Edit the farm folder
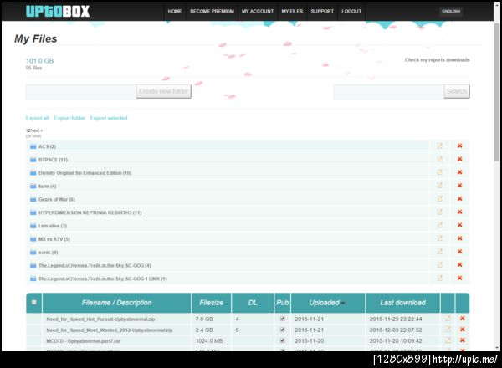Image resolution: width=502 pixels, height=368 pixels. tap(440, 186)
